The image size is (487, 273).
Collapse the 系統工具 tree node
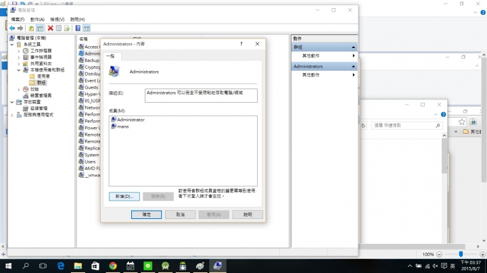pyautogui.click(x=12, y=45)
